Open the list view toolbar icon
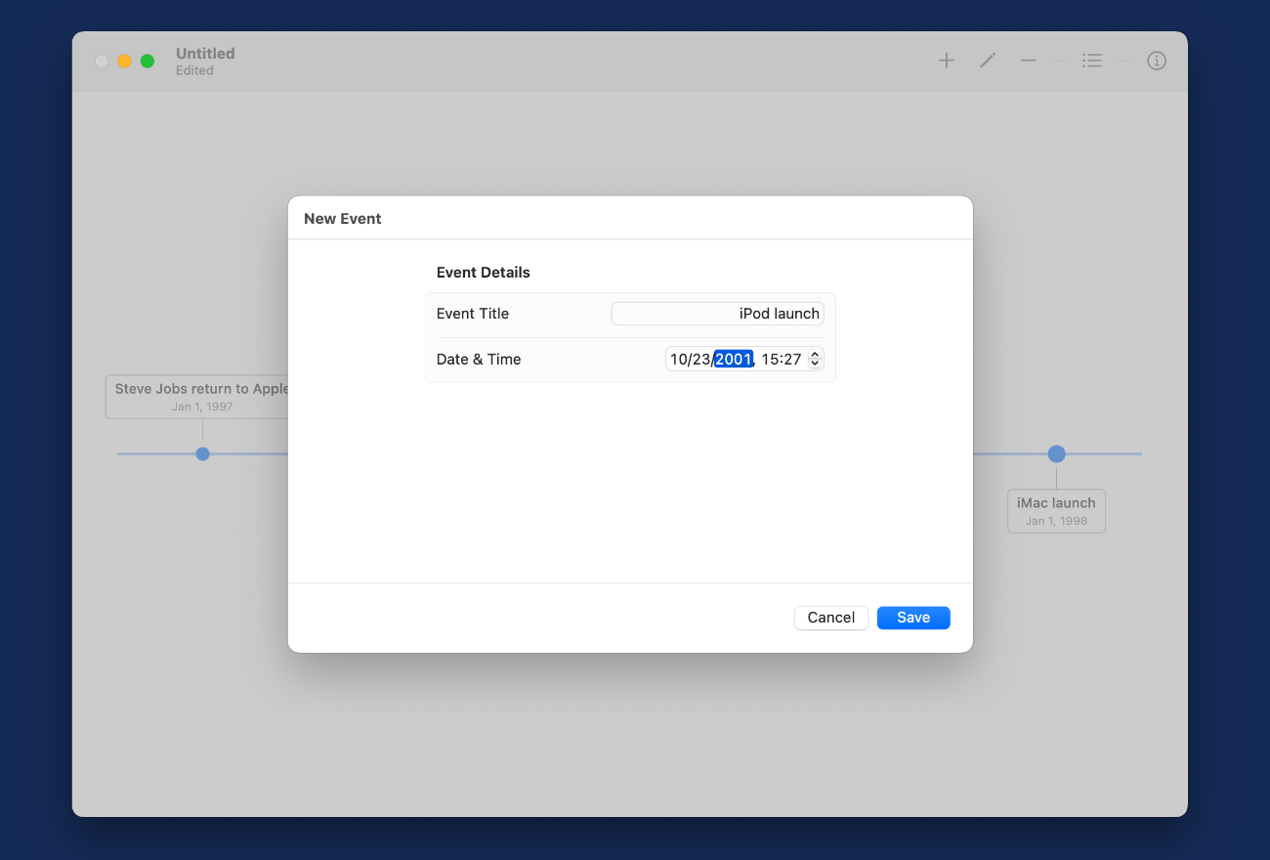The image size is (1270, 860). pyautogui.click(x=1092, y=61)
